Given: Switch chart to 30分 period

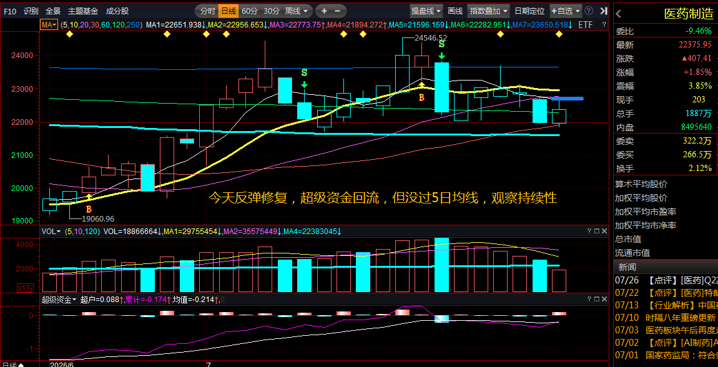Looking at the screenshot, I should click(x=272, y=11).
